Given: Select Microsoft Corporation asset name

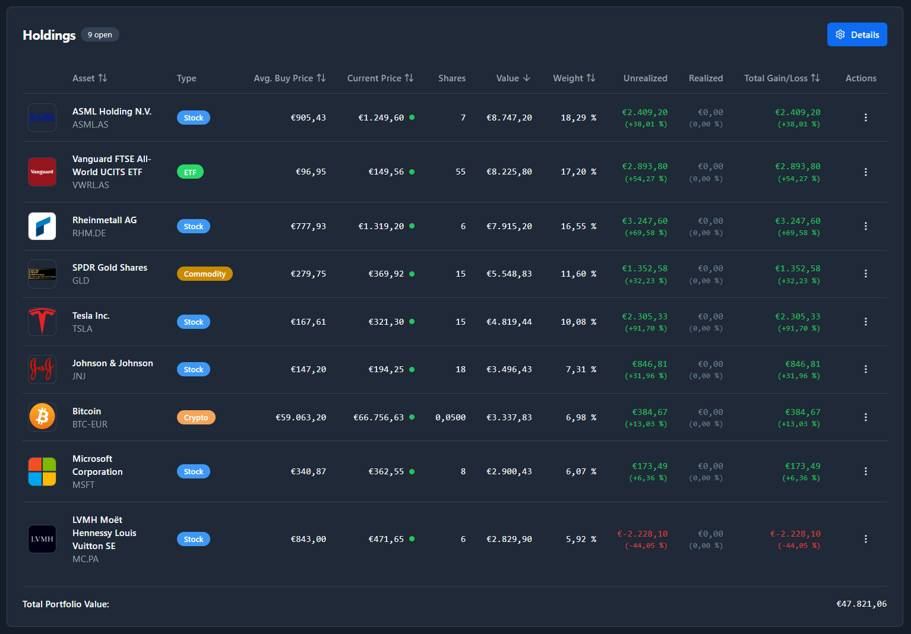Looking at the screenshot, I should coord(97,465).
